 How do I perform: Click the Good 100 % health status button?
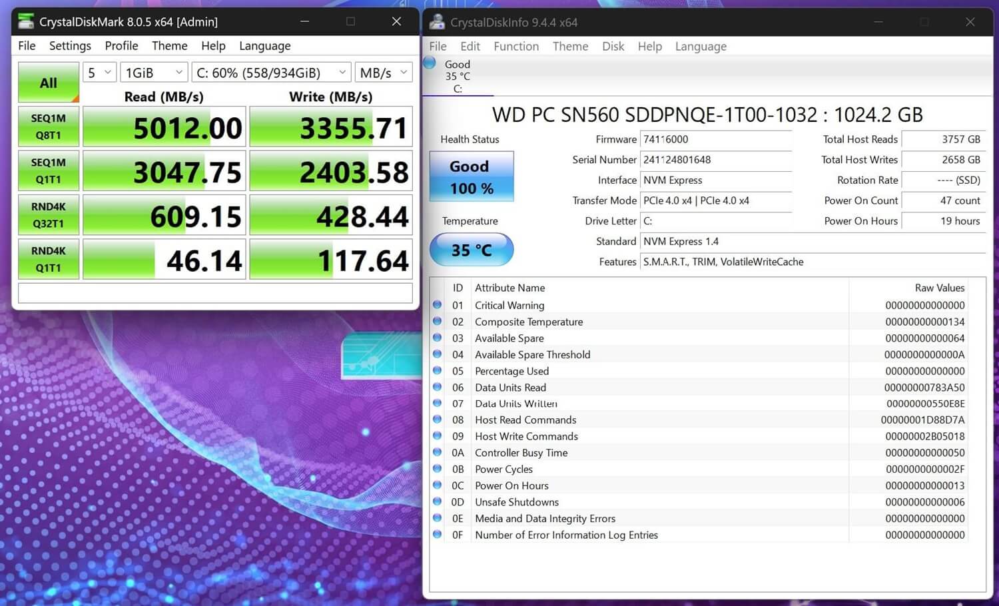[x=472, y=176]
